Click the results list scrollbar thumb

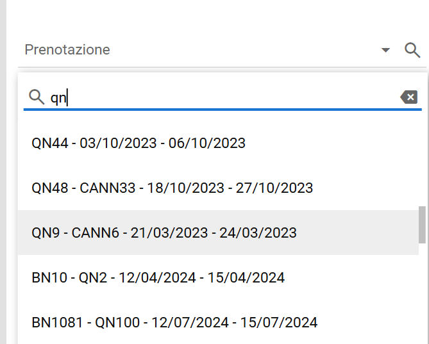click(422, 225)
